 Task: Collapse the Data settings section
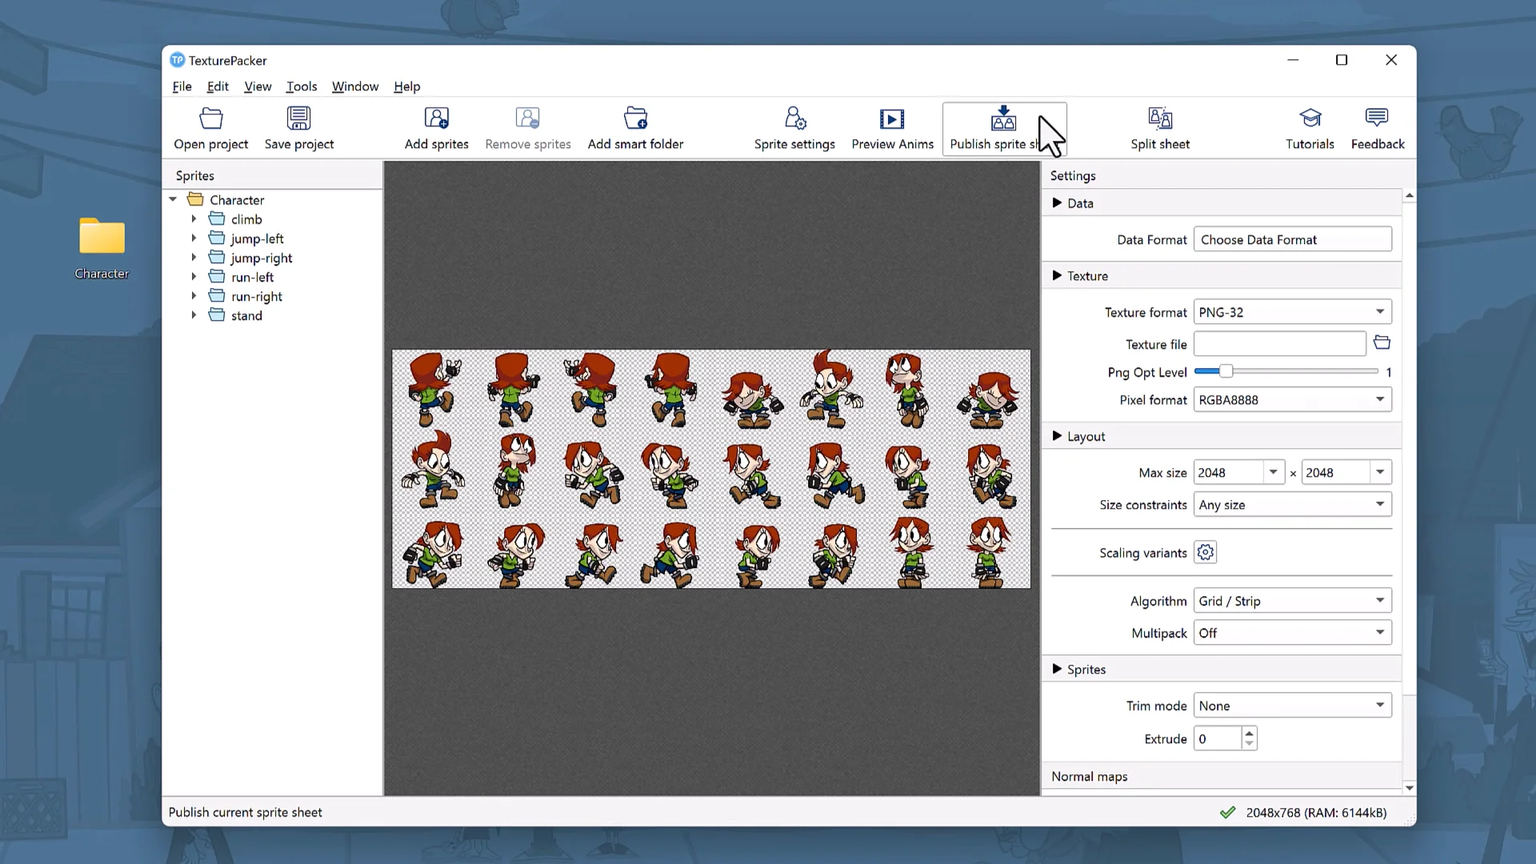coord(1057,203)
